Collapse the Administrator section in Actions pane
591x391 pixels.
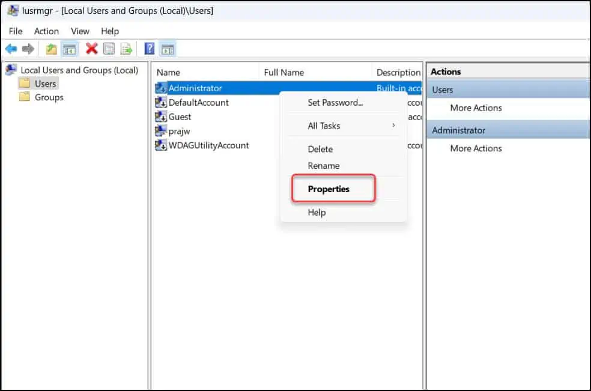[509, 130]
